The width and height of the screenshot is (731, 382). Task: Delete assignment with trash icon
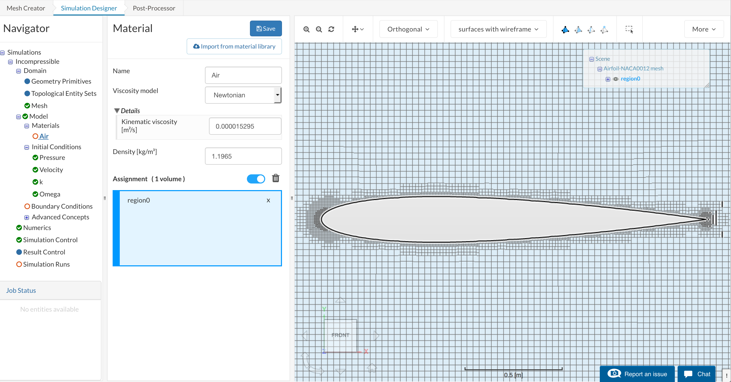pyautogui.click(x=276, y=178)
